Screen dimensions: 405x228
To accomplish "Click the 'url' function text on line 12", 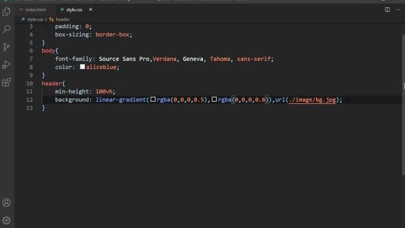I will tap(280, 100).
